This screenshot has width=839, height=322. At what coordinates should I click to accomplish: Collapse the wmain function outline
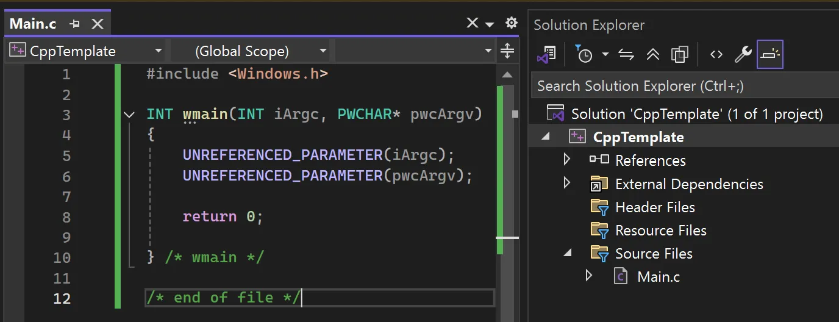(x=129, y=115)
